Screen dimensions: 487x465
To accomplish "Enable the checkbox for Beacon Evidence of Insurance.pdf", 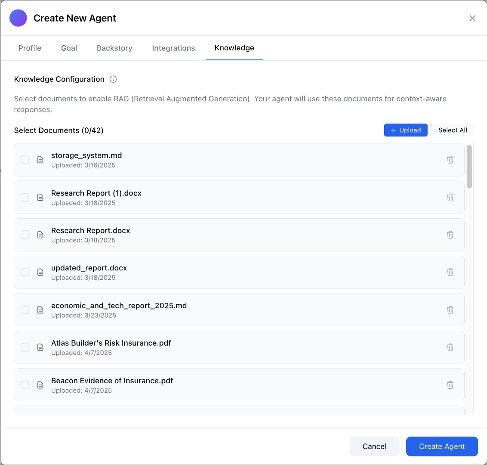I will point(25,384).
